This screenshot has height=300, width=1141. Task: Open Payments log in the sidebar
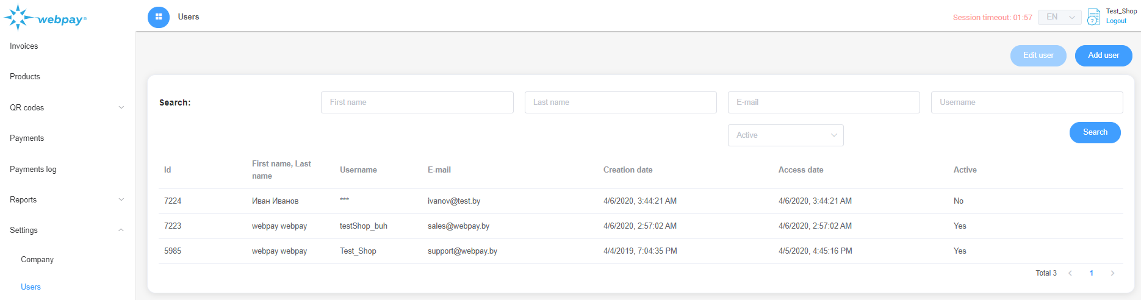(33, 170)
